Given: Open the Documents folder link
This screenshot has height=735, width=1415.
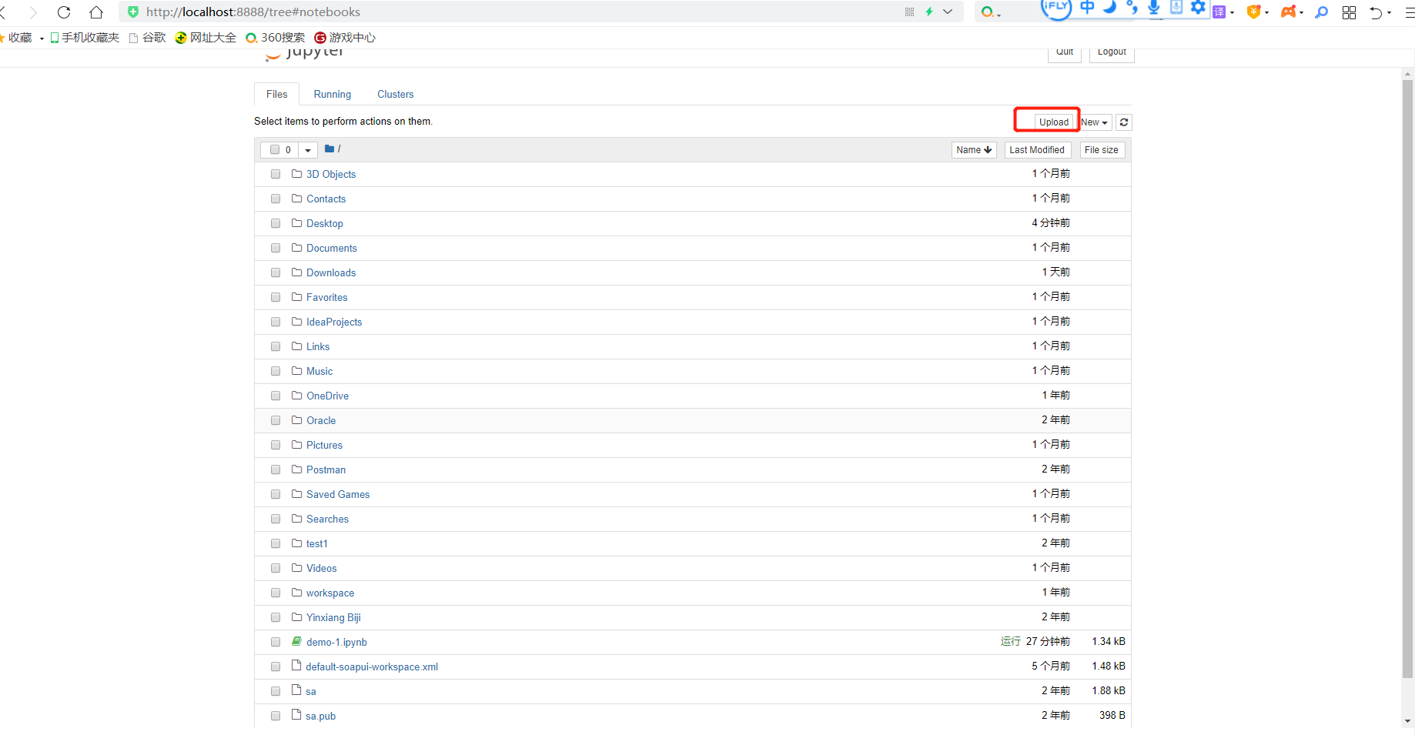Looking at the screenshot, I should pyautogui.click(x=332, y=248).
